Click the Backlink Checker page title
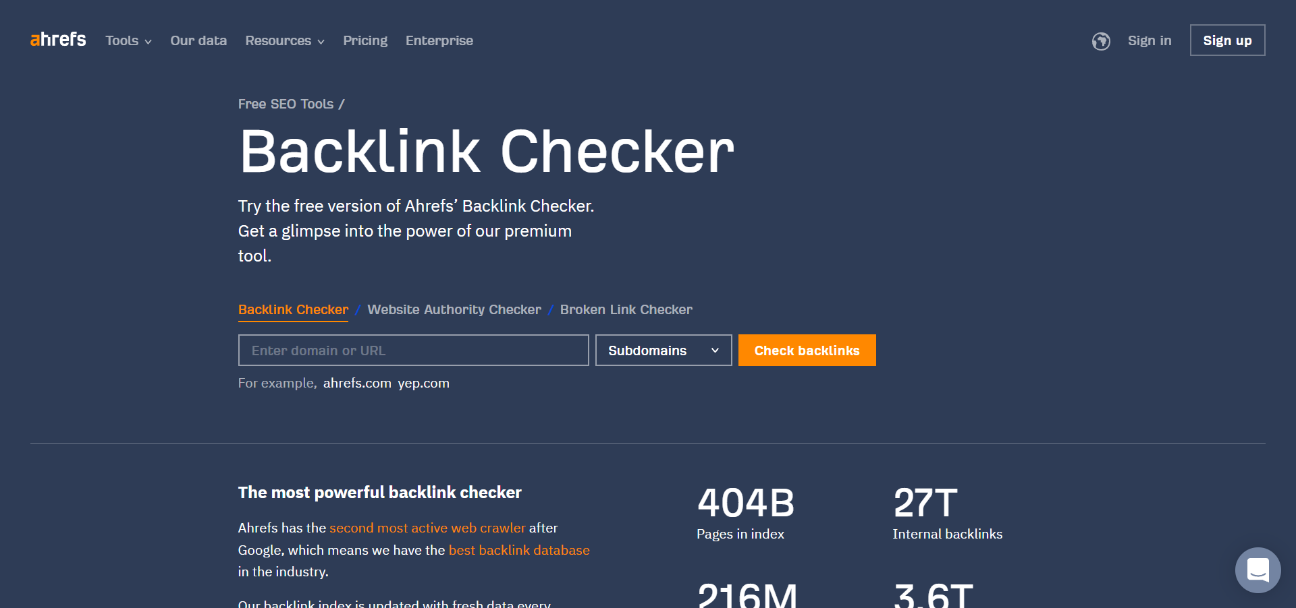 486,152
